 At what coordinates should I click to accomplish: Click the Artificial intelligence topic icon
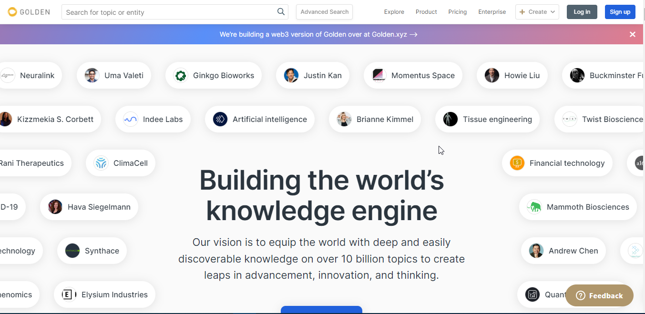pos(220,119)
